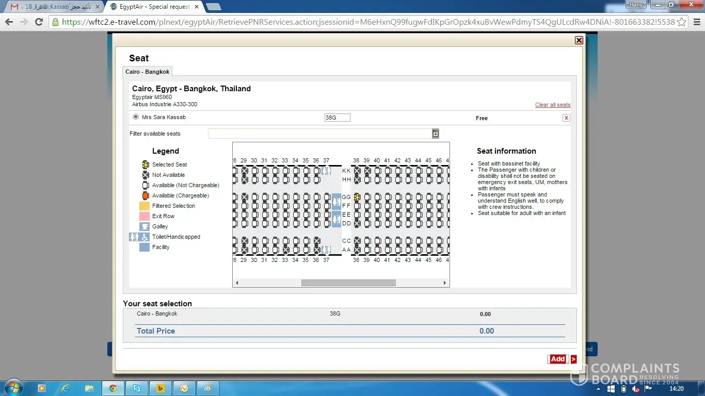Open Internet Explorer from the taskbar
This screenshot has width=705, height=396.
click(66, 388)
